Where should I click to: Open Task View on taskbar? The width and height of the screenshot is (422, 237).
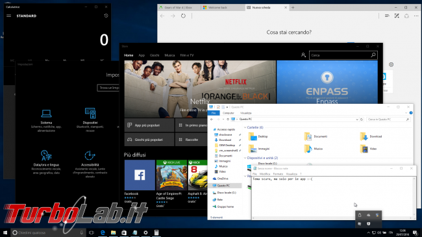pyautogui.click(x=92, y=232)
